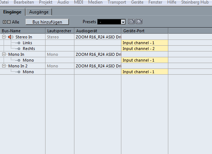
Task: Collapse the Mono In 2 bus
Action: pos(4,66)
